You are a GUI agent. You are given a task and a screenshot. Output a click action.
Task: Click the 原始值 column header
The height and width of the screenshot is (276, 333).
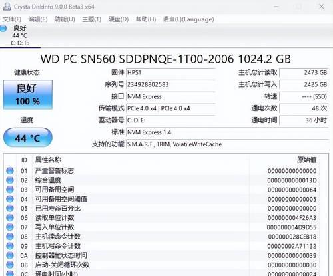(x=307, y=160)
